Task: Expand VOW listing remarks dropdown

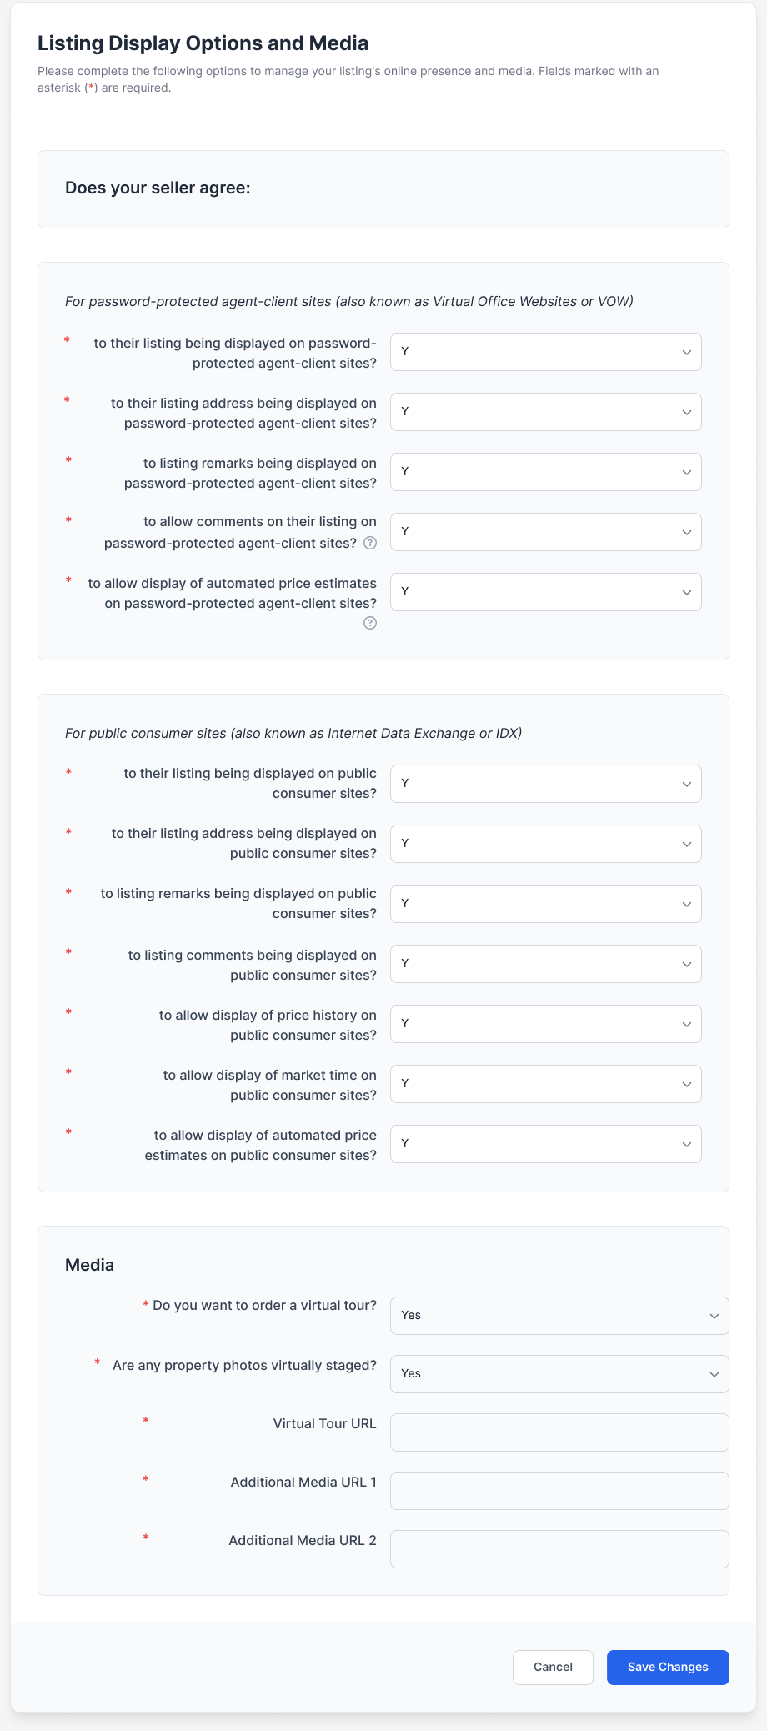Action: pos(545,472)
